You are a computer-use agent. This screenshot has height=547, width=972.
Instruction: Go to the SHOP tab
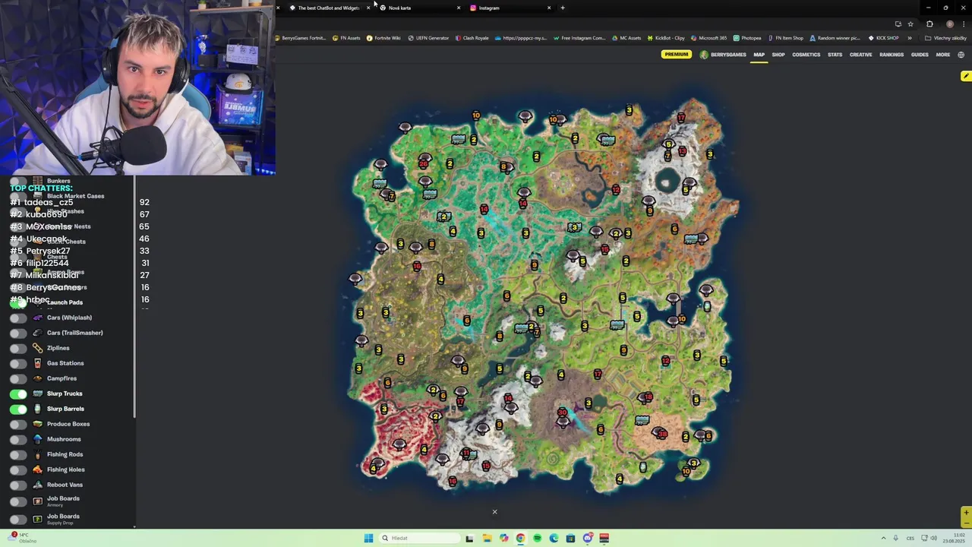pyautogui.click(x=778, y=55)
